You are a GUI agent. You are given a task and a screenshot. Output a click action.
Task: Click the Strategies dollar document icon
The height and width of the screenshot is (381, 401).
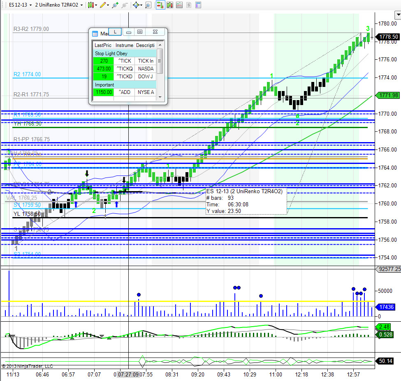189,5
